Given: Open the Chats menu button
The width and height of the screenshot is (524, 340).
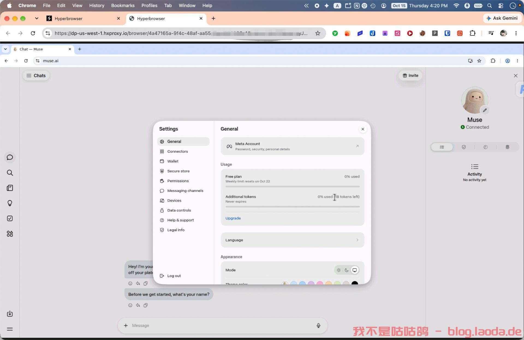Looking at the screenshot, I should coord(36,76).
